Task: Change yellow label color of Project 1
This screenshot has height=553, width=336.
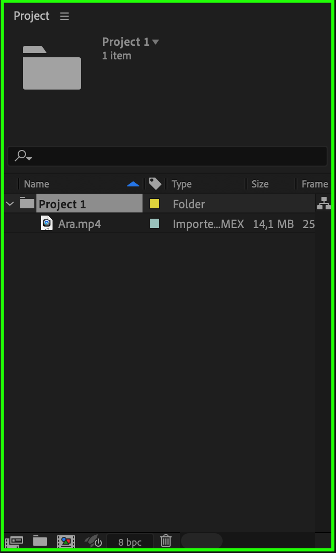Action: point(154,204)
